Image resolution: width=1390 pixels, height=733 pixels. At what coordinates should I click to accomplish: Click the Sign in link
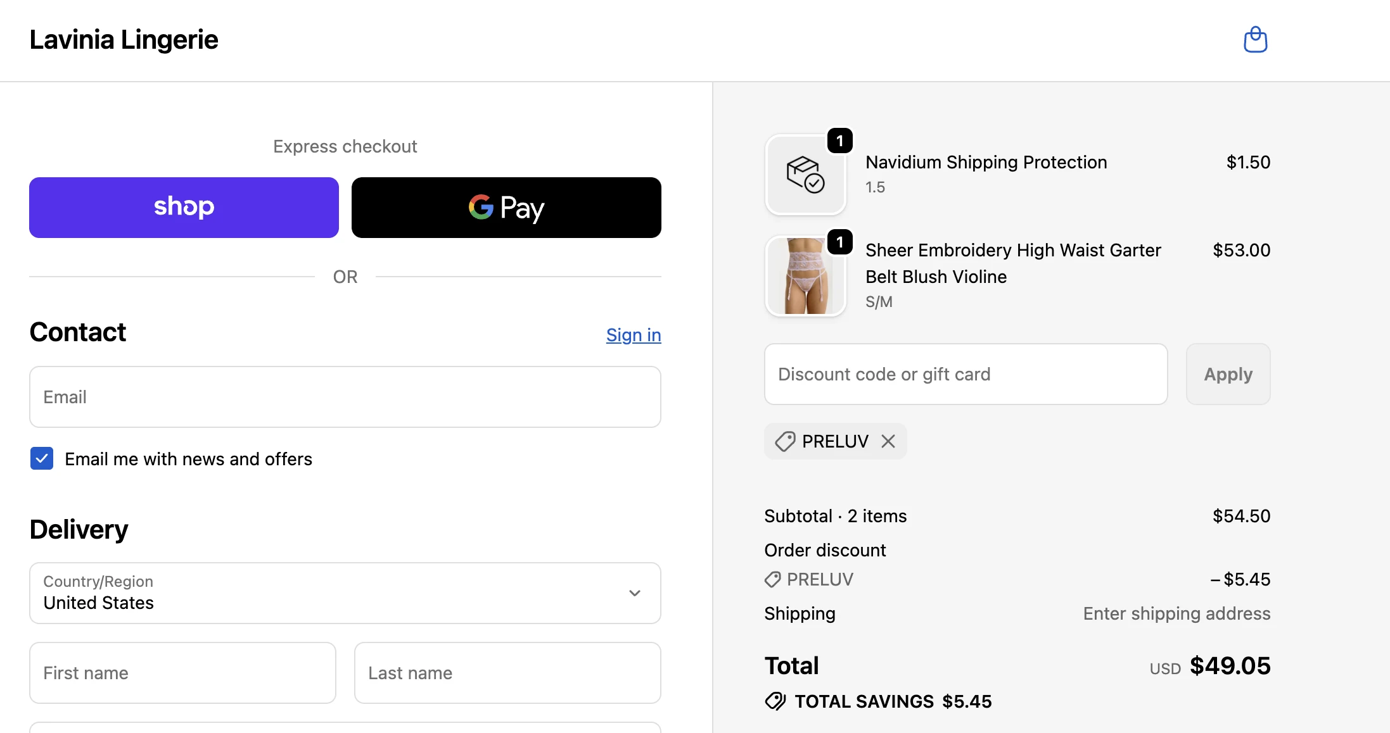click(634, 335)
